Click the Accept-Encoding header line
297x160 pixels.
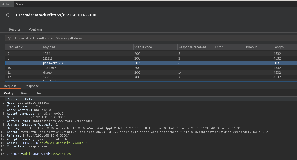point(38,139)
